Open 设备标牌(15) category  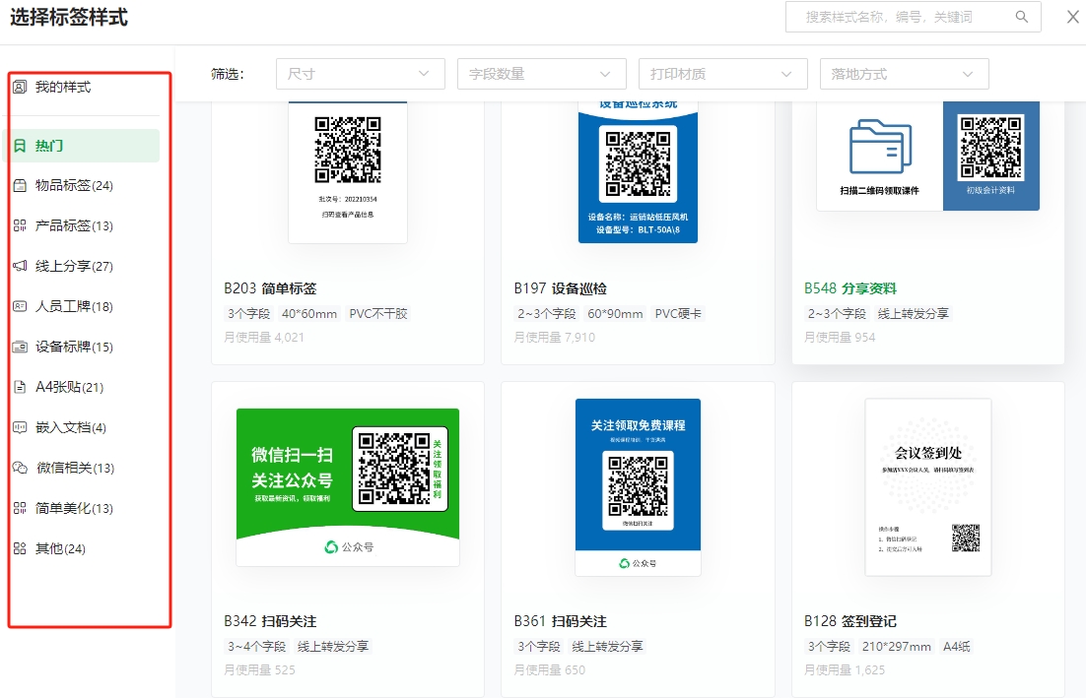(74, 347)
